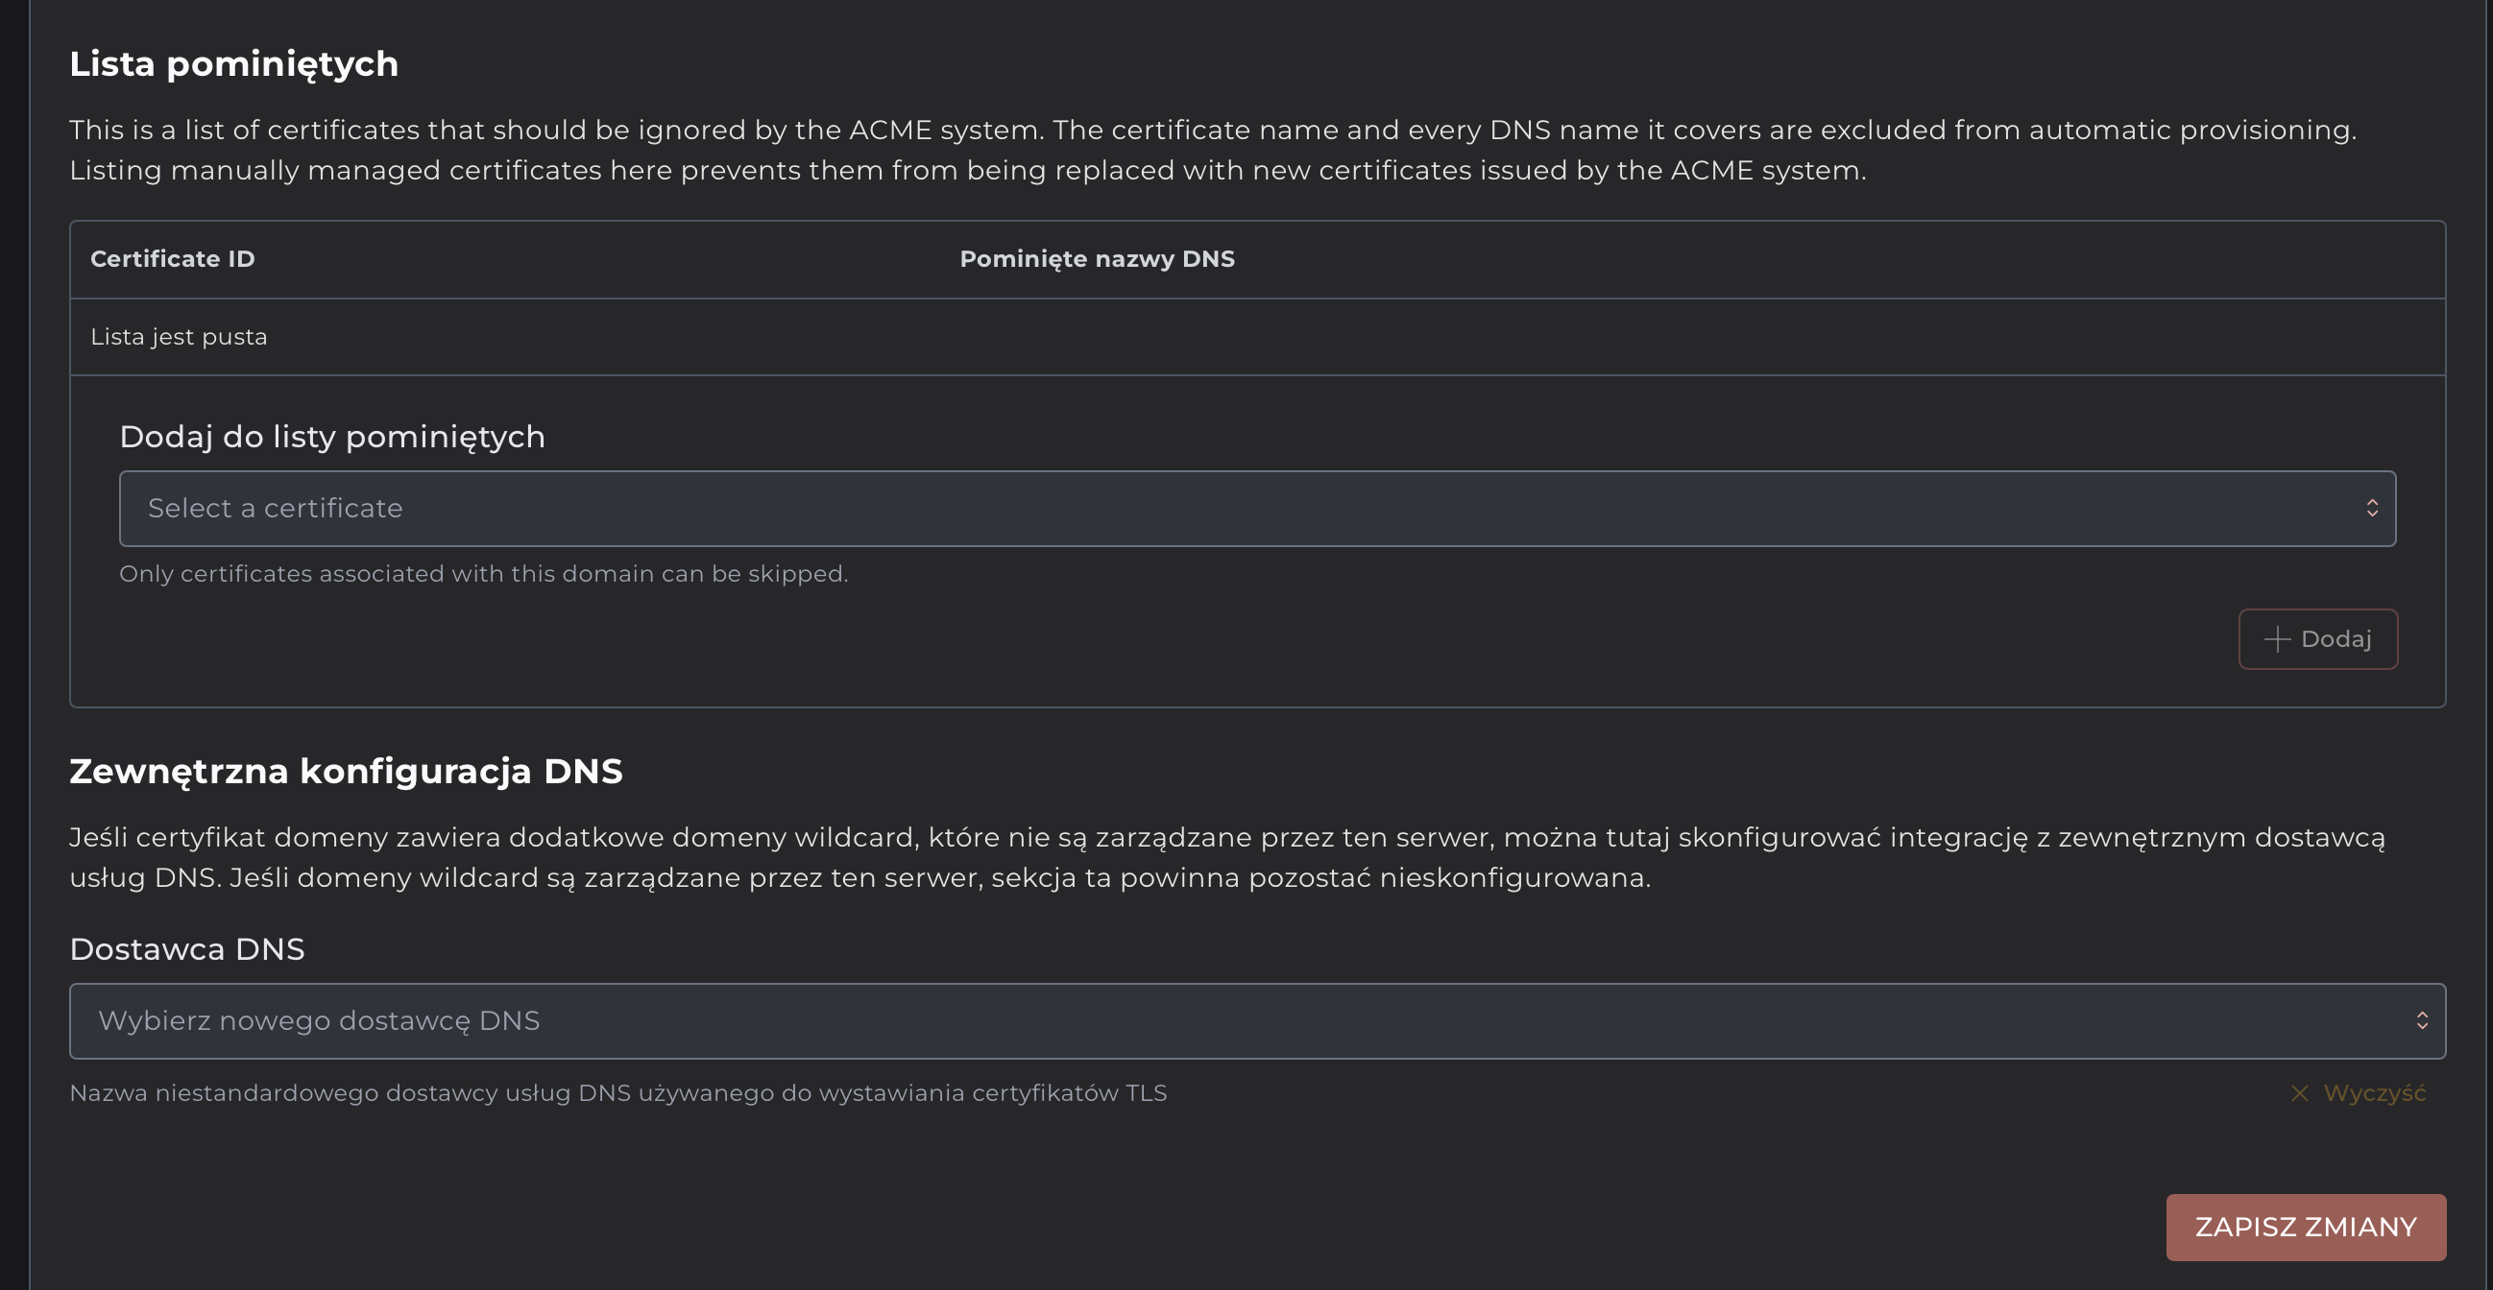This screenshot has width=2493, height=1290.
Task: Click the ACME ignore list description paragraph
Action: (1213, 150)
